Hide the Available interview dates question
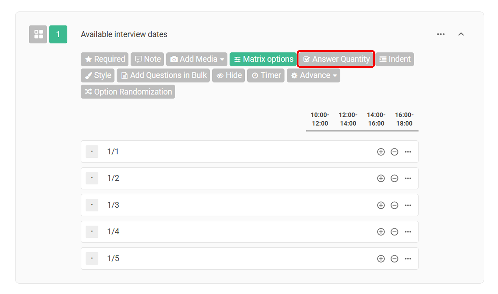The image size is (498, 294). click(x=228, y=75)
